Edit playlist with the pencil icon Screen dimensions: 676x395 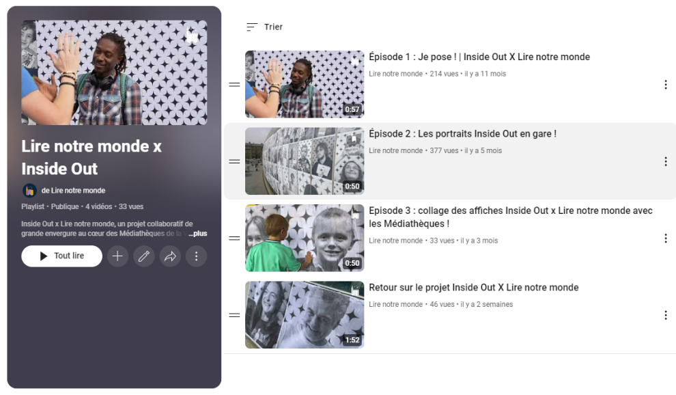(x=143, y=256)
